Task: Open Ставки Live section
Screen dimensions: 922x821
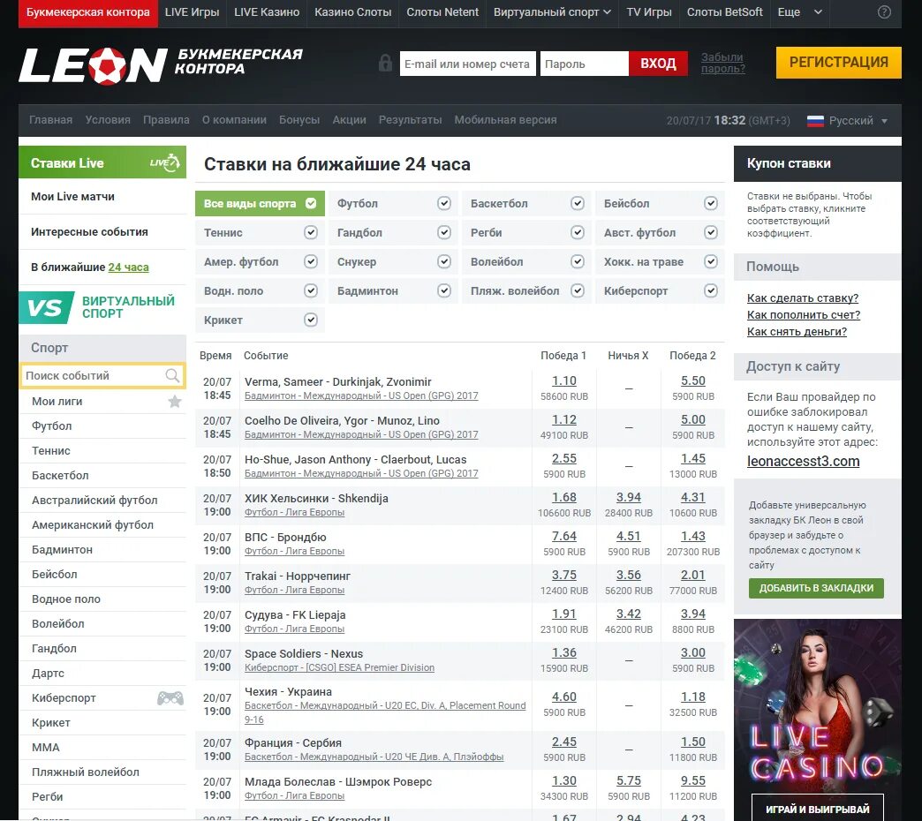Action: [x=102, y=162]
